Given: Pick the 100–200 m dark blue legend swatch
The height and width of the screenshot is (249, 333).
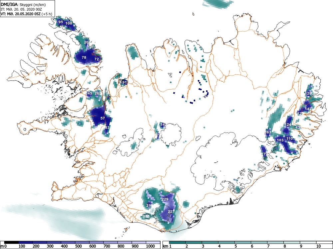Looking at the screenshot, I should tap(26, 242).
